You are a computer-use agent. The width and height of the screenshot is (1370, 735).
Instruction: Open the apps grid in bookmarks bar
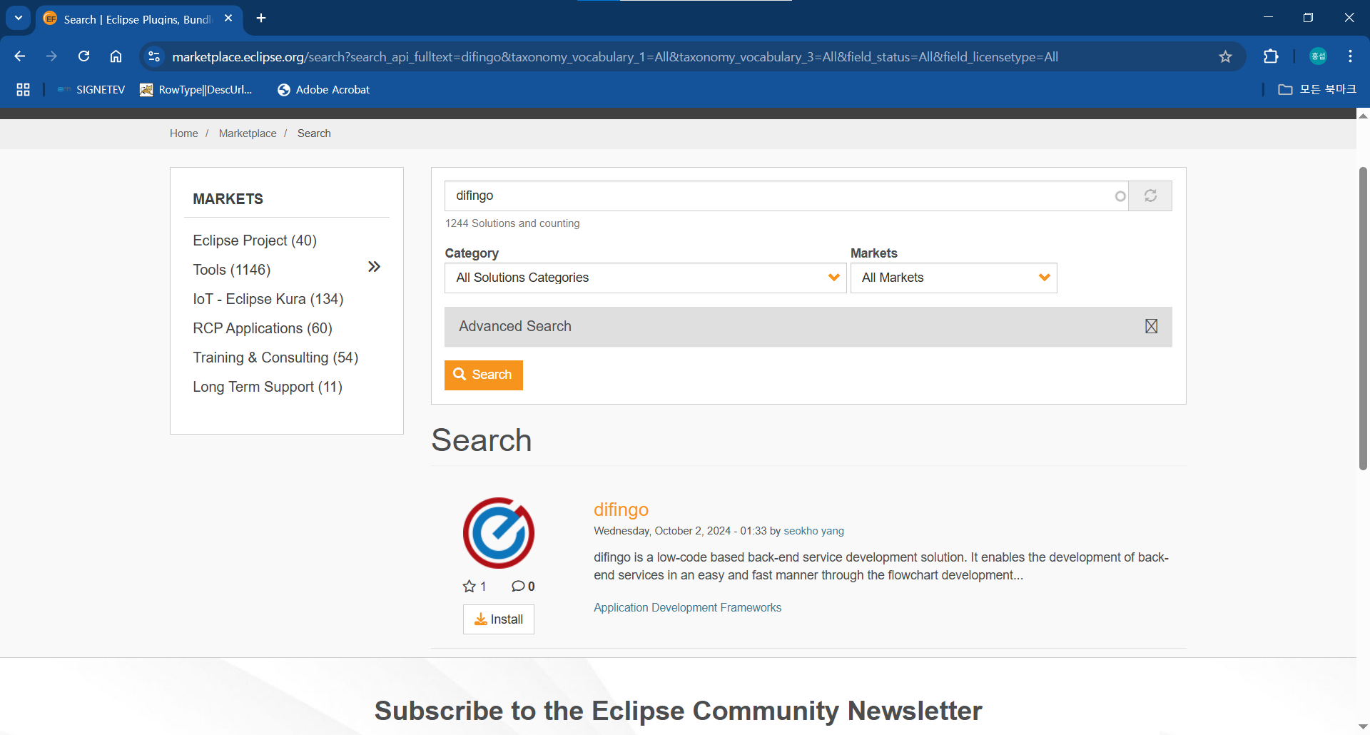pyautogui.click(x=23, y=90)
